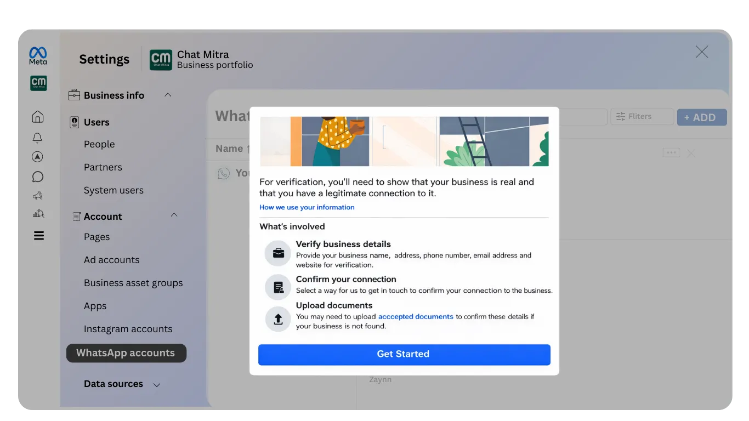749x421 pixels.
Task: Select WhatsApp accounts in the sidebar
Action: (x=126, y=353)
